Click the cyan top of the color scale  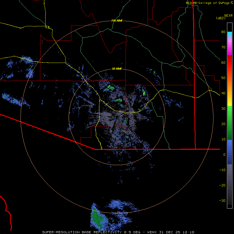click(230, 34)
